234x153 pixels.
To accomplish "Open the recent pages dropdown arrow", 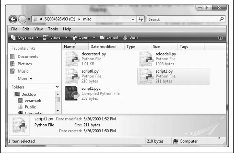I will click(29, 19).
